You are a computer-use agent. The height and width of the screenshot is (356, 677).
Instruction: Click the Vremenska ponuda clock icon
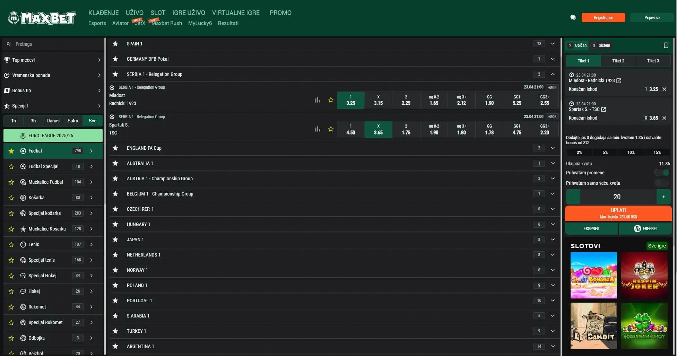pyautogui.click(x=7, y=75)
